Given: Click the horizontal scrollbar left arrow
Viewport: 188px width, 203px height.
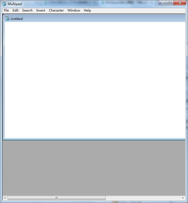Looking at the screenshot, I should tap(5, 198).
